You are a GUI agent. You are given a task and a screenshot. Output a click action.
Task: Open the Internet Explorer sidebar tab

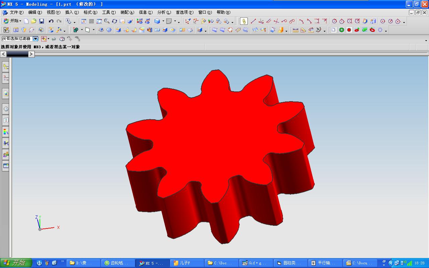(6, 94)
